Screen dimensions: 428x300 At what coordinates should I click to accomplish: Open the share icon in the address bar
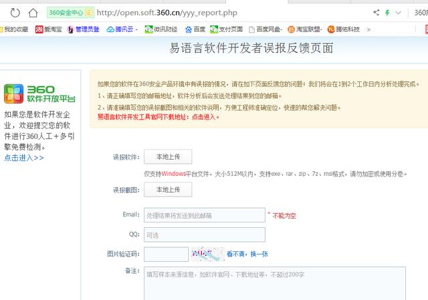coord(376,13)
